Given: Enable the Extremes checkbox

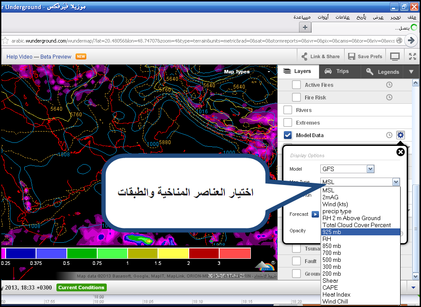Looking at the screenshot, I should coord(288,122).
